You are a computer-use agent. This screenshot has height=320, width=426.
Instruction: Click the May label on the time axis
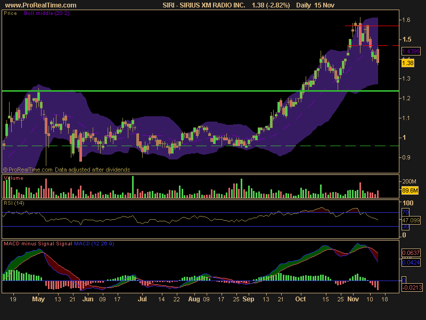[x=38, y=299]
